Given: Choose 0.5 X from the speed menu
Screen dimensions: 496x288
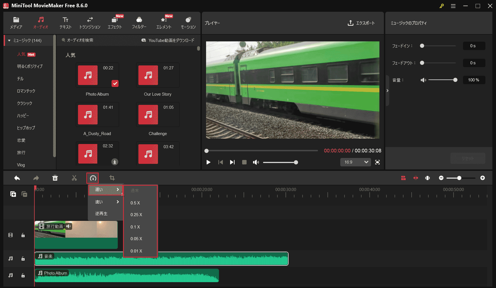Looking at the screenshot, I should pos(135,203).
